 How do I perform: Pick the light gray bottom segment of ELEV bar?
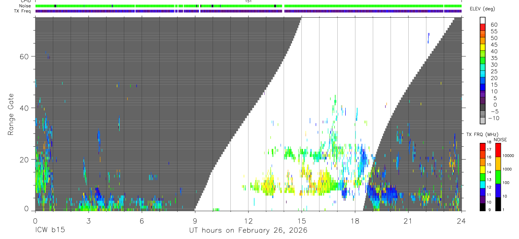click(483, 120)
